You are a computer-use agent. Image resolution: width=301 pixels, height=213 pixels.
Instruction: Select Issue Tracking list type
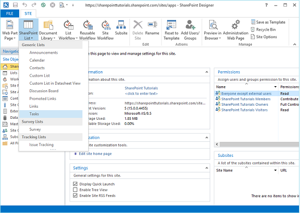[x=41, y=145]
